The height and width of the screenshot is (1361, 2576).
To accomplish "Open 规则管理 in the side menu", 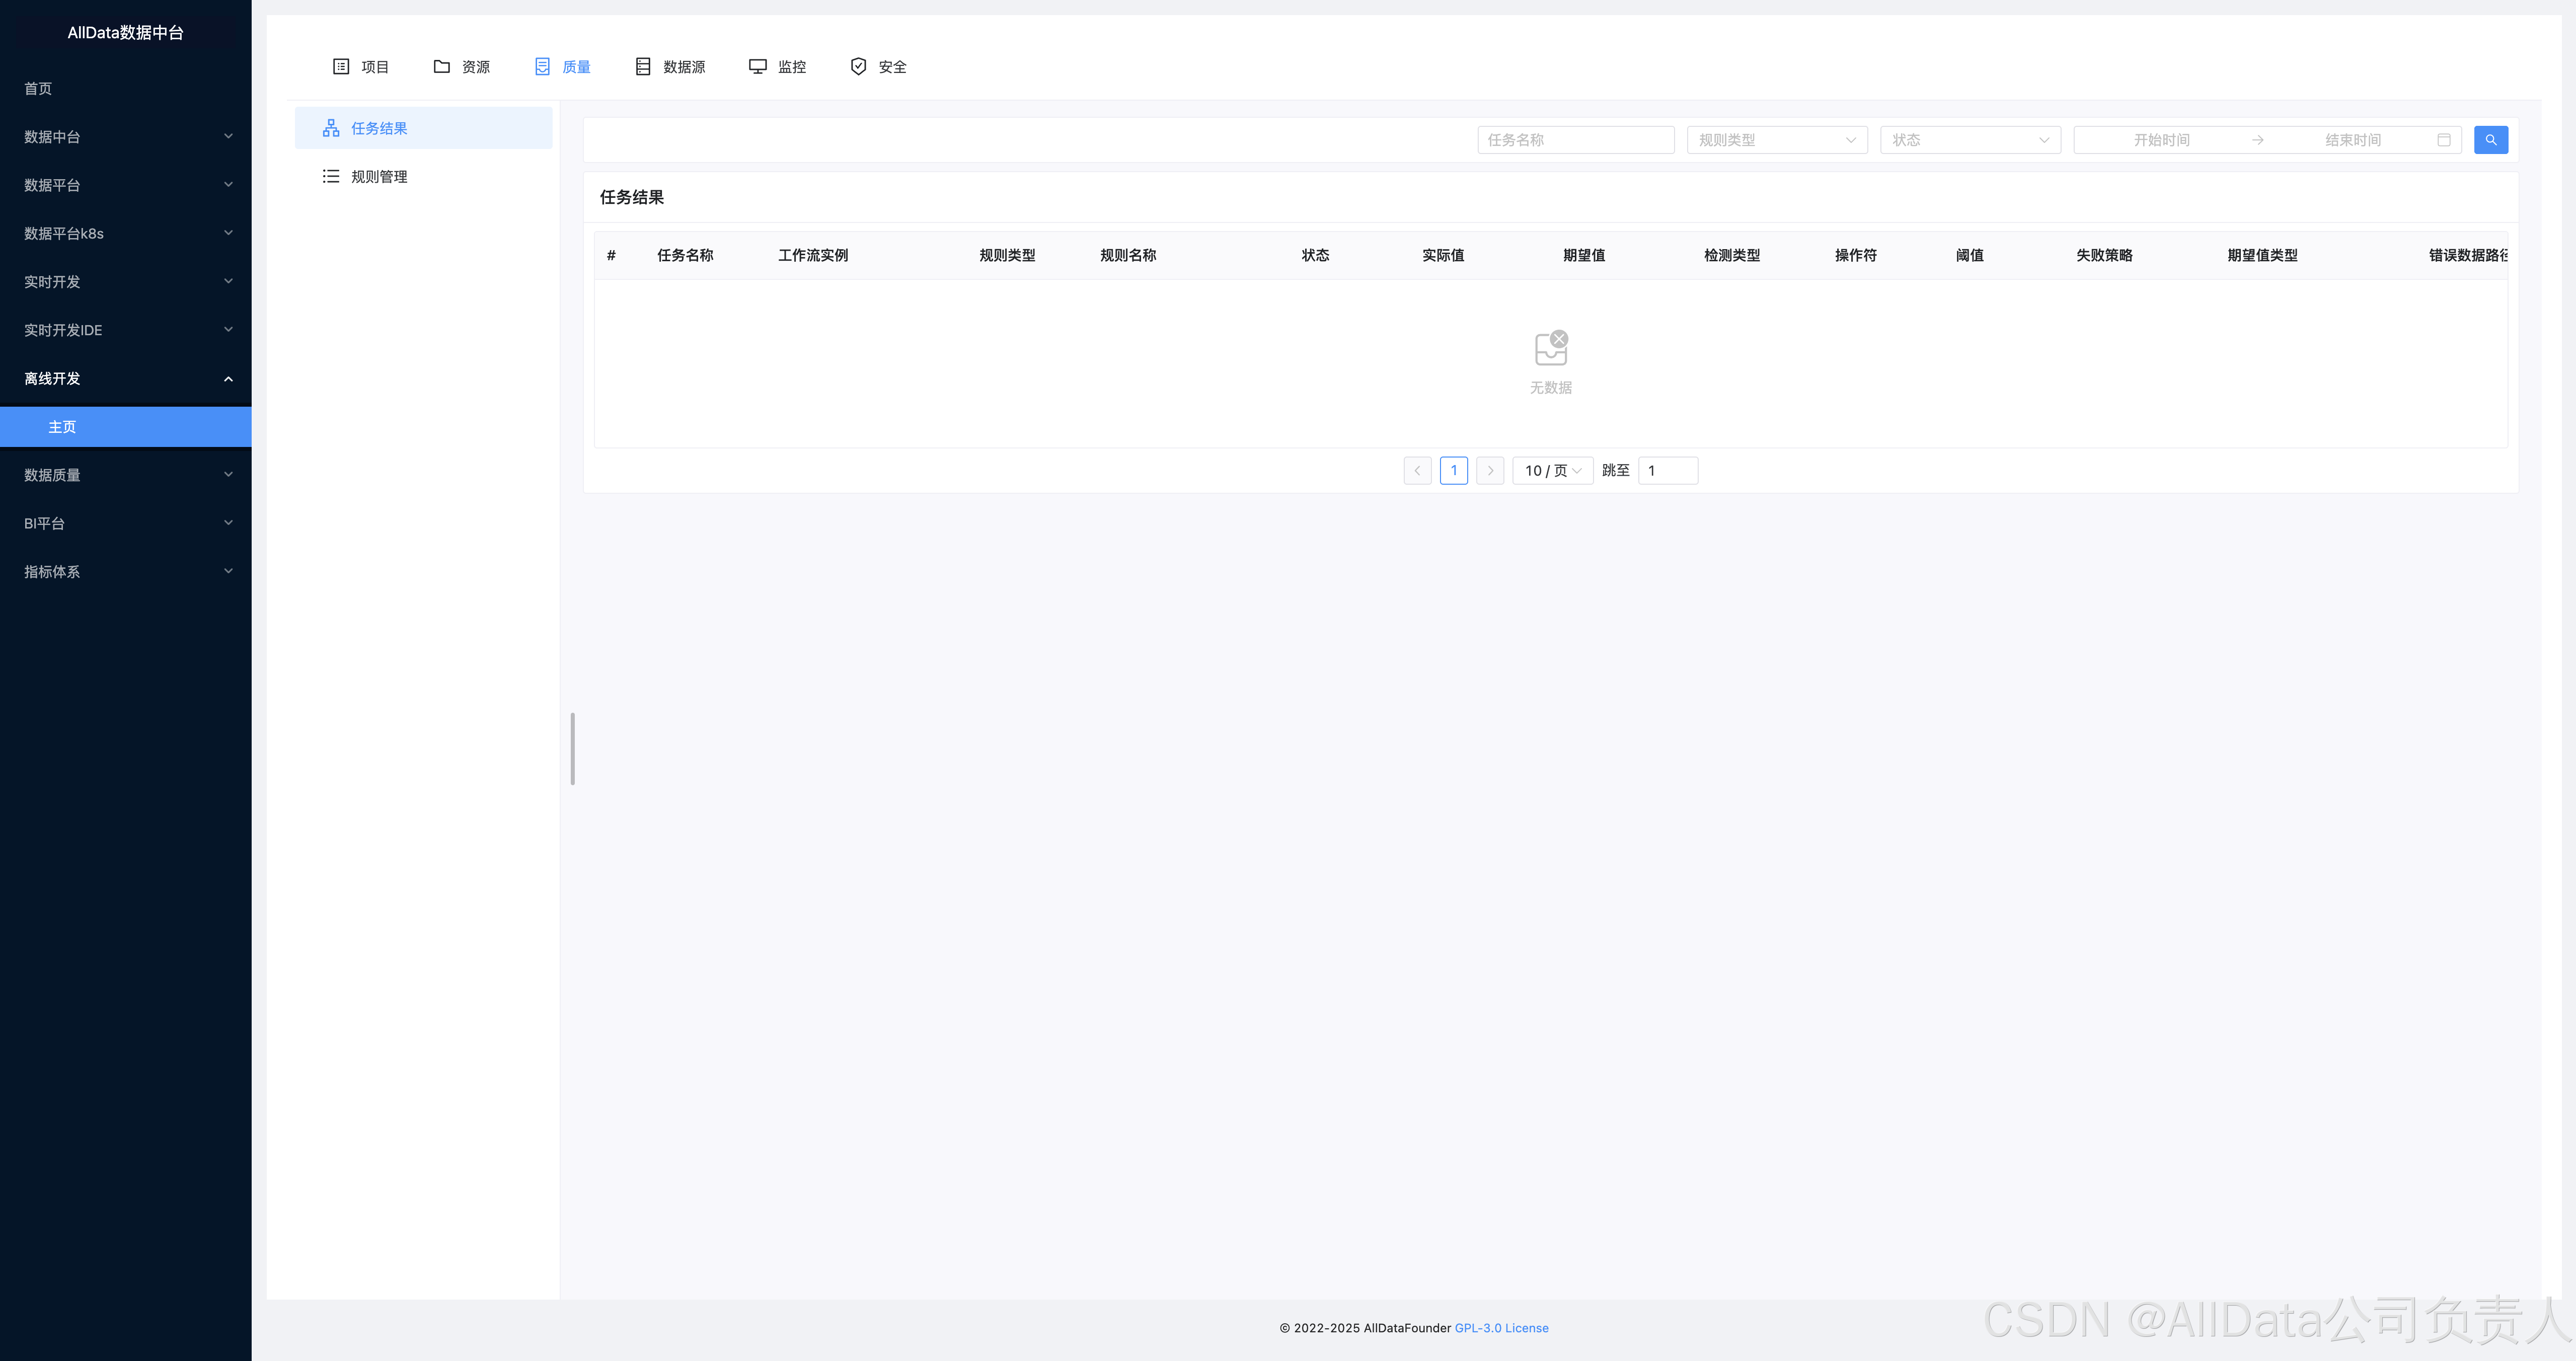I will point(379,177).
